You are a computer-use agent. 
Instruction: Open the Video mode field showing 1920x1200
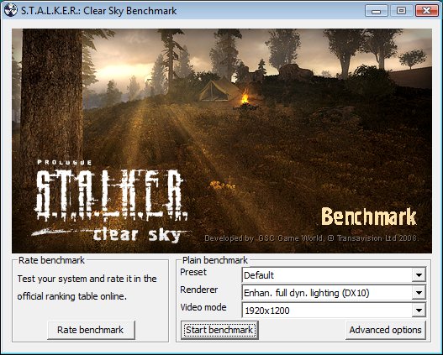point(334,311)
